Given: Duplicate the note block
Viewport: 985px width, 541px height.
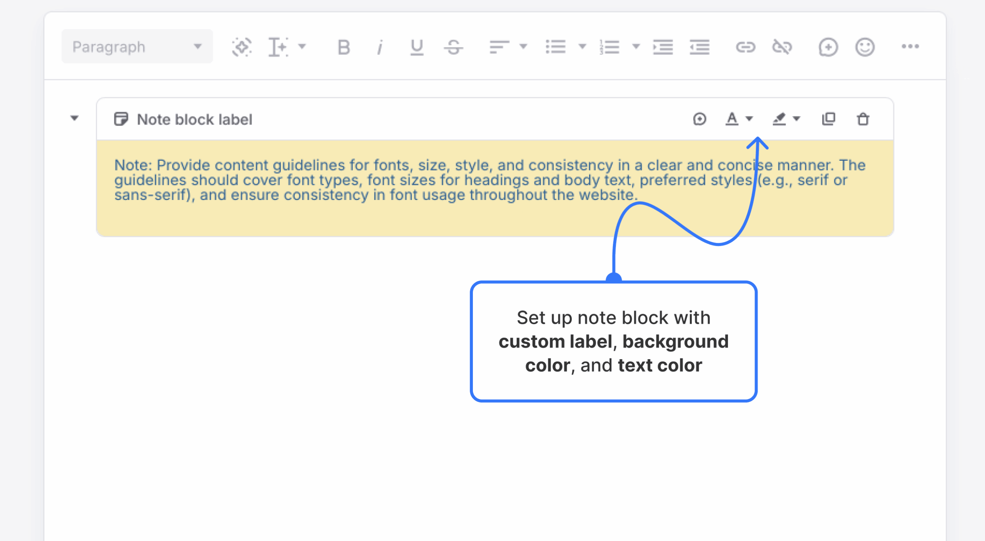Looking at the screenshot, I should click(x=829, y=119).
